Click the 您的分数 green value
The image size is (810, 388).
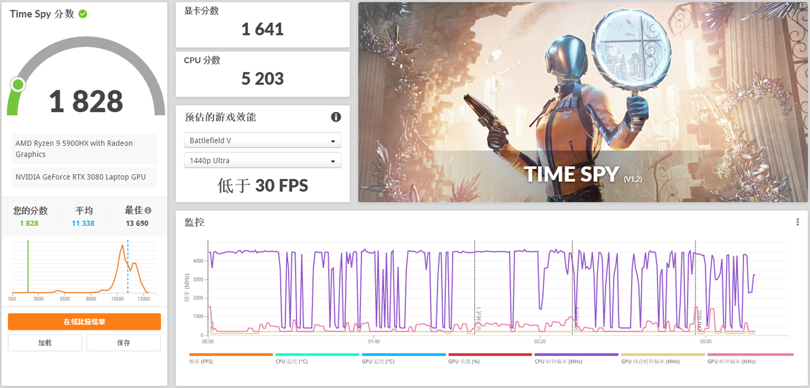click(x=29, y=223)
